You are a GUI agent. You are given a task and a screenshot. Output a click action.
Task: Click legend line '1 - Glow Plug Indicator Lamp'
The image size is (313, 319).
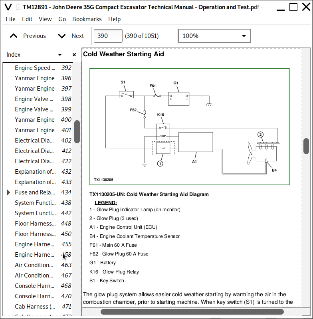click(135, 210)
